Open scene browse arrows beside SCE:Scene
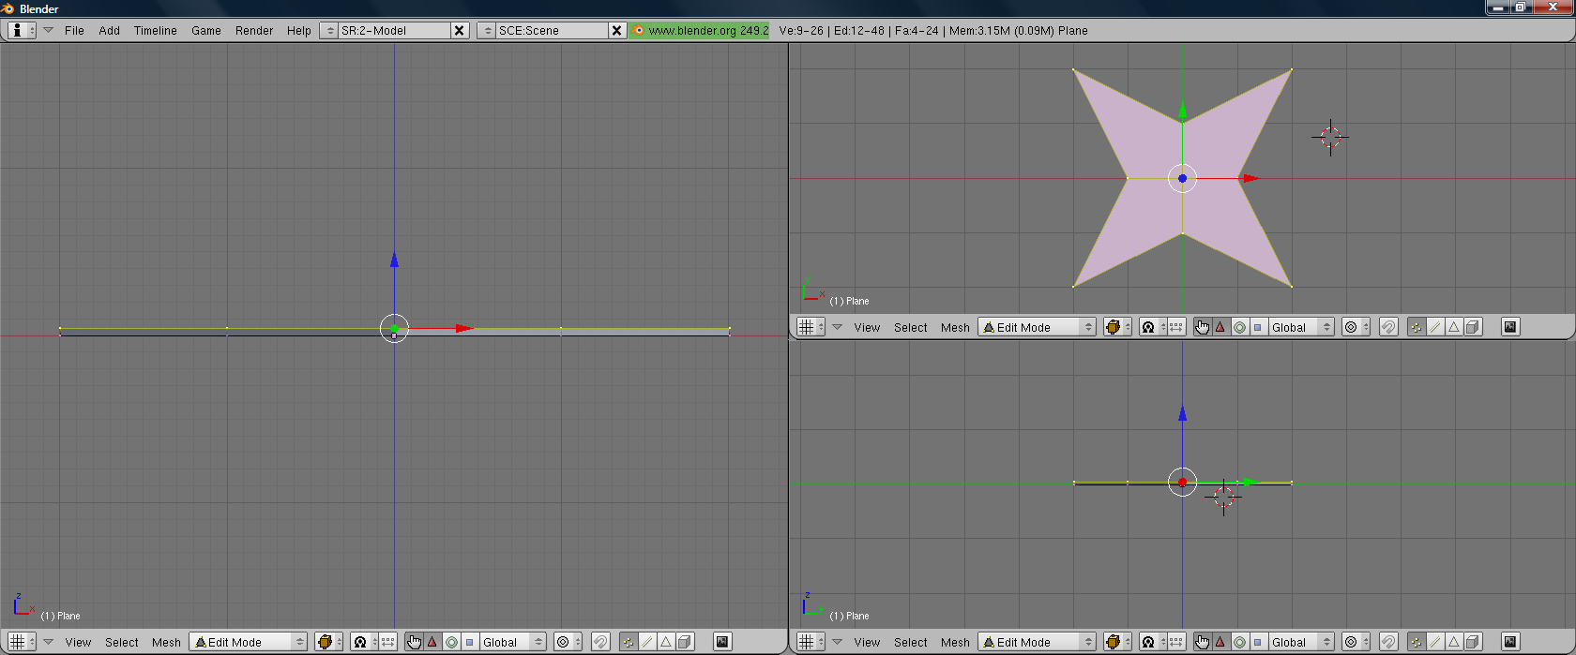 coord(487,30)
